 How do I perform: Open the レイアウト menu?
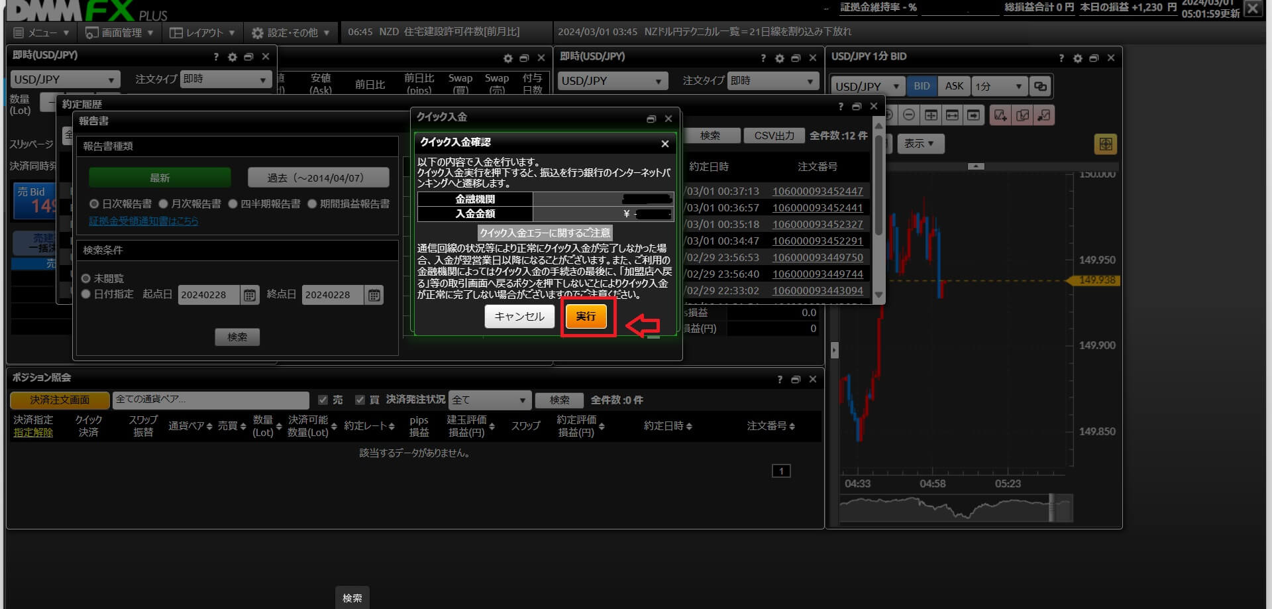[x=202, y=32]
